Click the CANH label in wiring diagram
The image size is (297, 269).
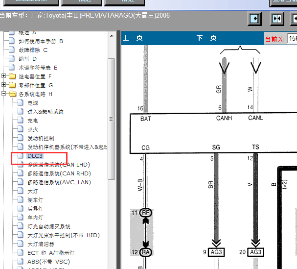[x=224, y=118]
